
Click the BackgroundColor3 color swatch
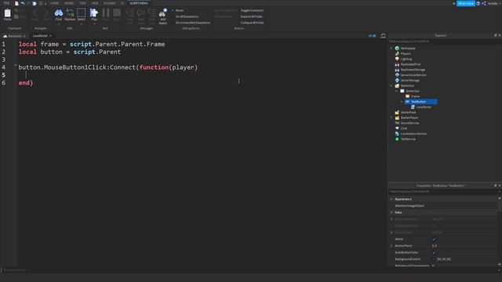[434, 259]
